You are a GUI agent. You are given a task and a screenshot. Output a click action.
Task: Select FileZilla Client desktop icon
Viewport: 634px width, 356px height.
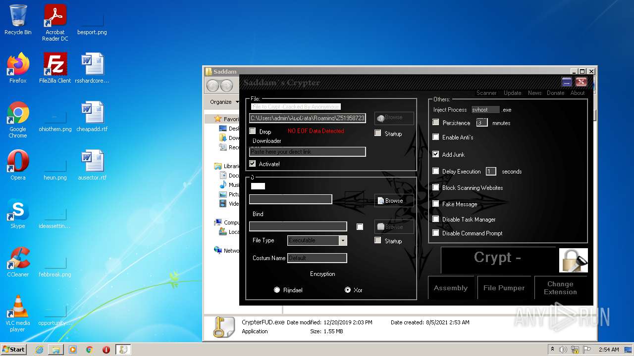55,68
